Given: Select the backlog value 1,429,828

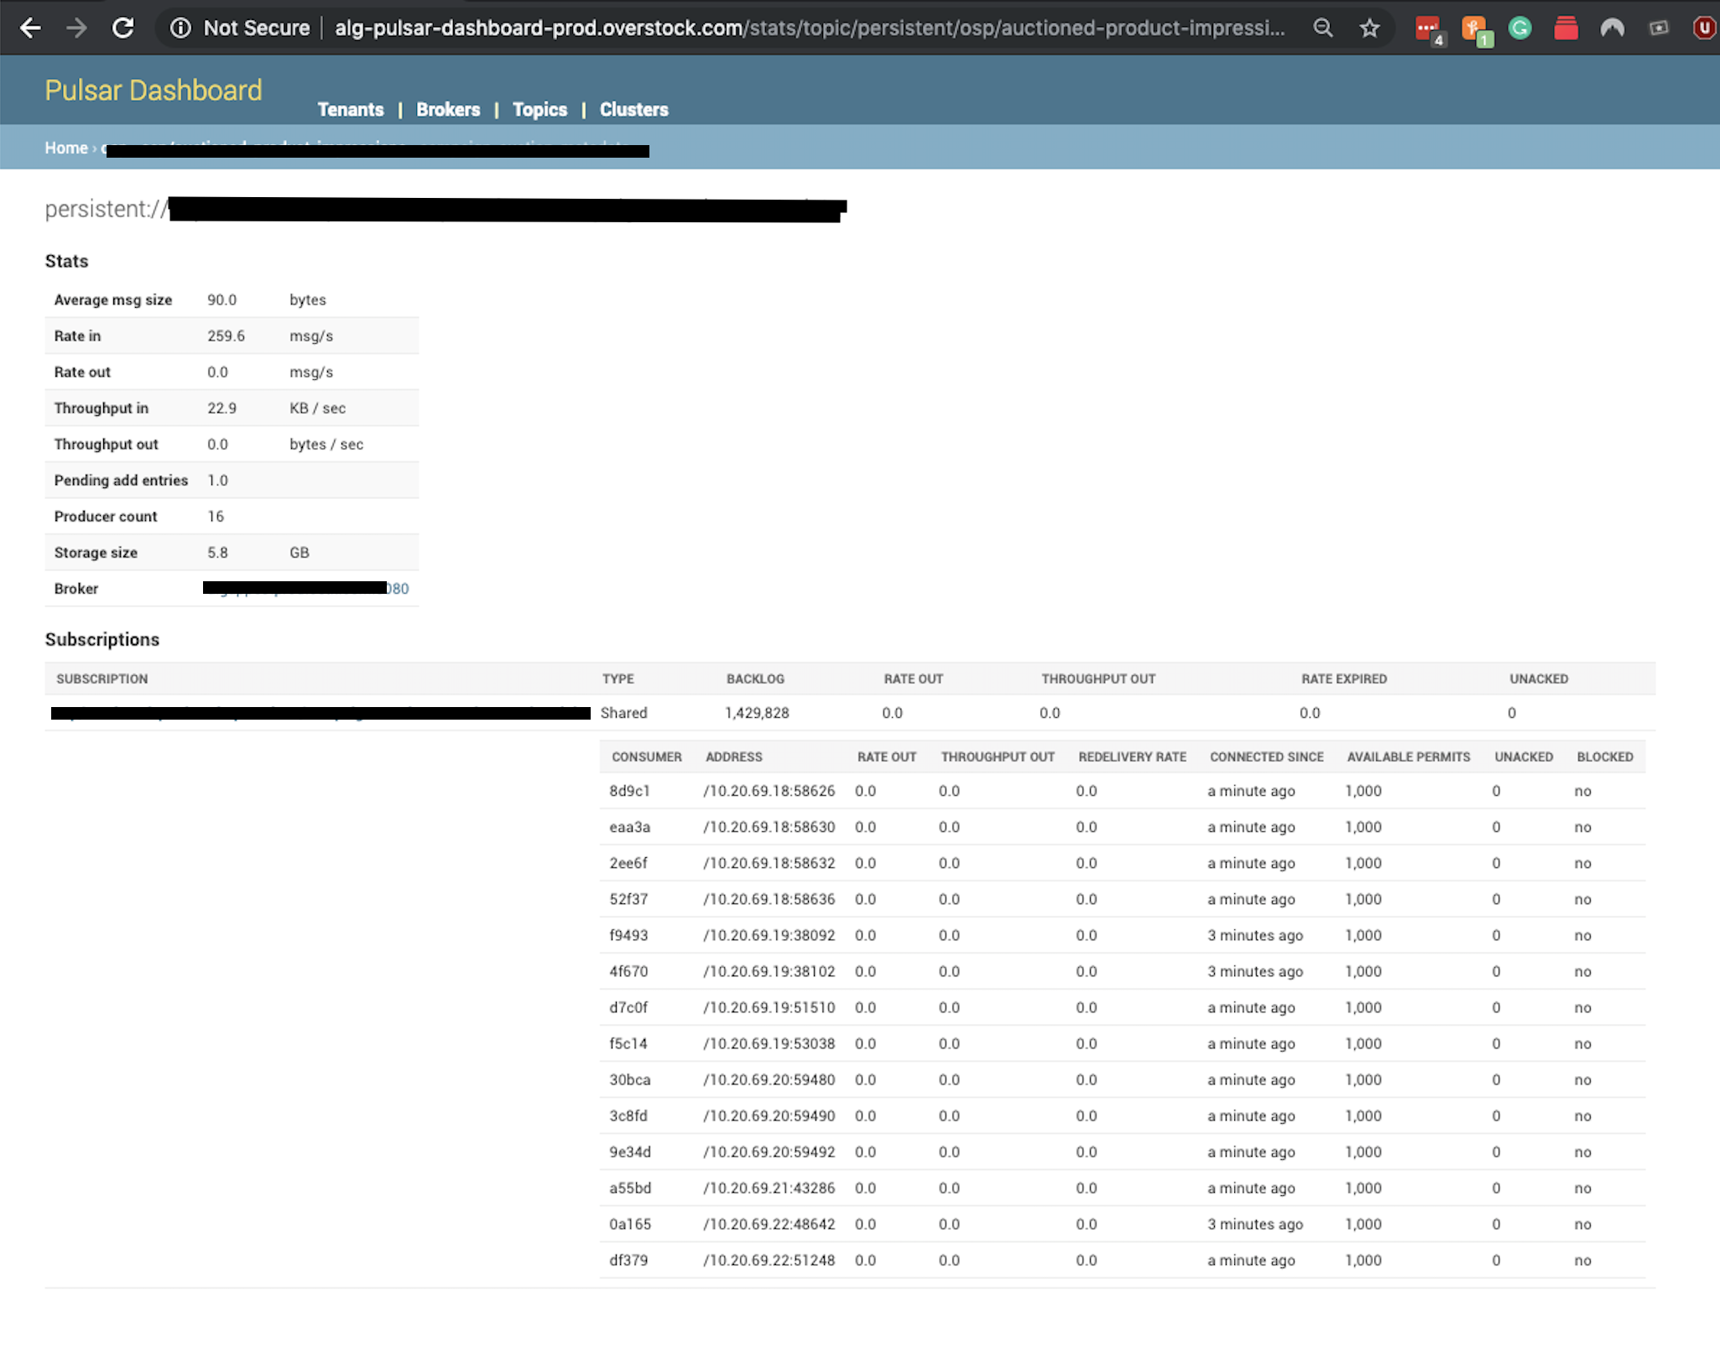Looking at the screenshot, I should [757, 713].
